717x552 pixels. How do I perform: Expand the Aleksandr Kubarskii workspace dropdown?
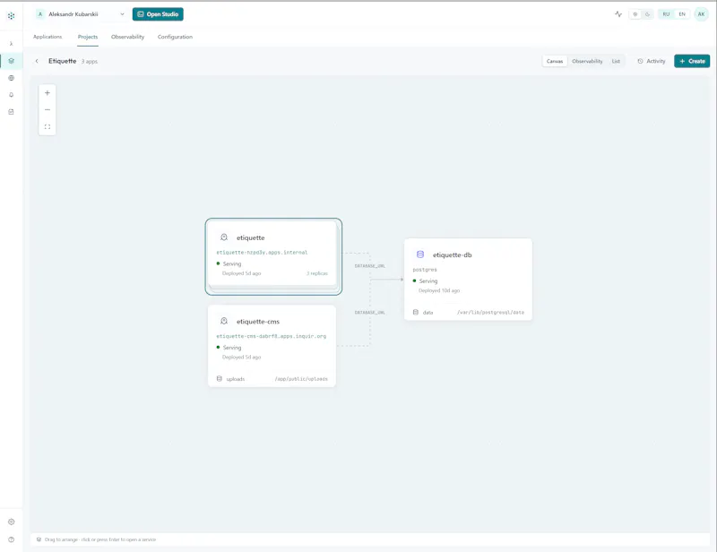point(81,14)
